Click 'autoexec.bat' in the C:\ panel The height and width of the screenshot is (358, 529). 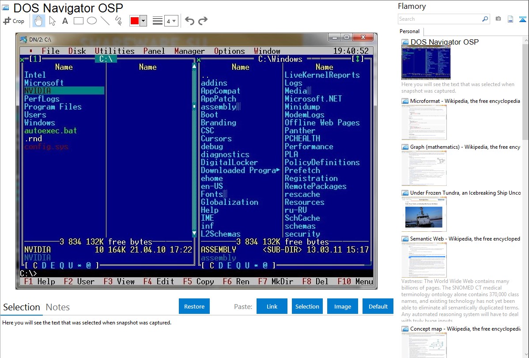(51, 131)
